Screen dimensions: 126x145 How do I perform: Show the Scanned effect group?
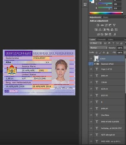point(91,64)
